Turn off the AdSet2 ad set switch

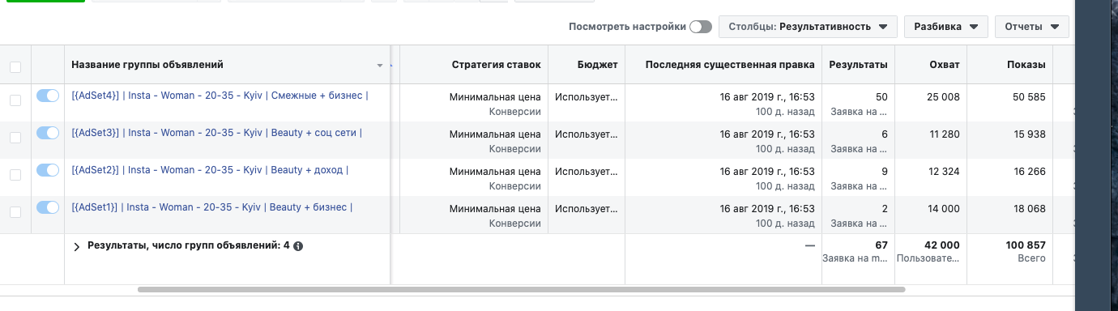click(x=48, y=170)
